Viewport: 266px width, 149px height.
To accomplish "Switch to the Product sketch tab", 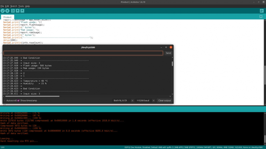I will [x=7, y=17].
